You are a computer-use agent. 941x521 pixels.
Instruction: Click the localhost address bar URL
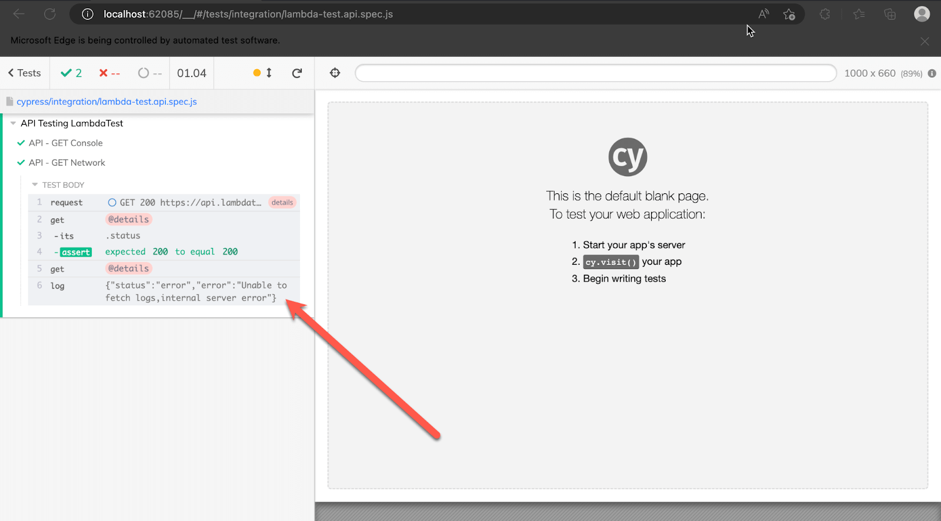(x=248, y=14)
